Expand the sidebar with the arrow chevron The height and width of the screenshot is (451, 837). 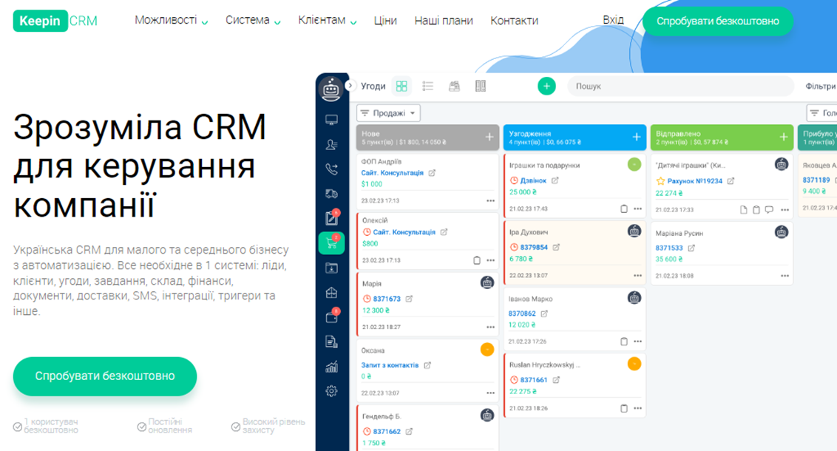click(x=350, y=86)
